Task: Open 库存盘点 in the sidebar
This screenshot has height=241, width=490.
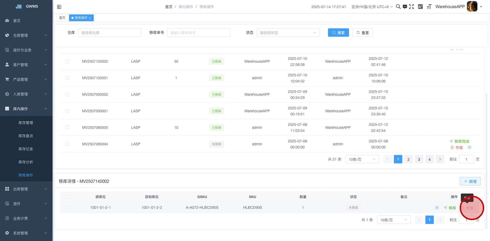Action: tap(26, 136)
